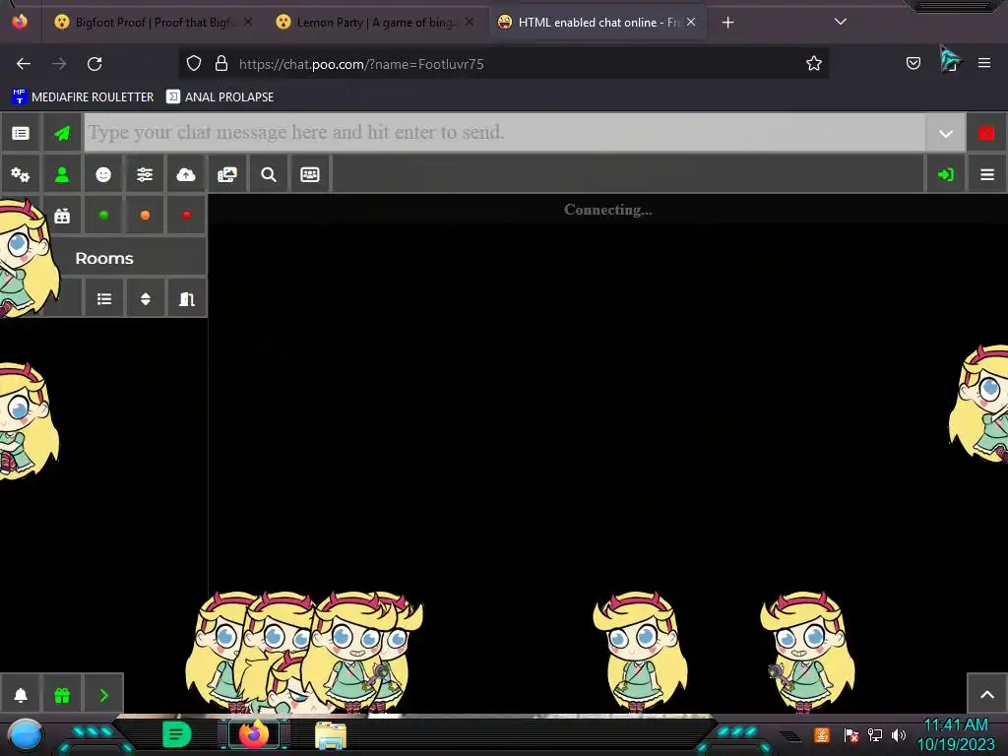Screen dimensions: 1008x756
Task: Click the Connecting... status text
Action: tap(607, 210)
